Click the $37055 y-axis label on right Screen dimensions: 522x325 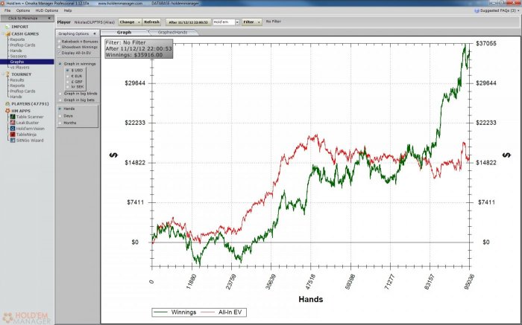click(x=486, y=43)
